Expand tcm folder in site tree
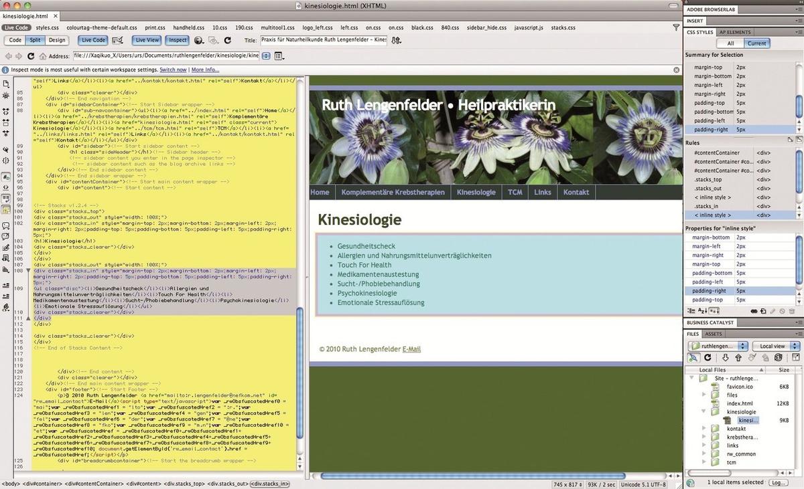804x489 pixels. coord(704,462)
